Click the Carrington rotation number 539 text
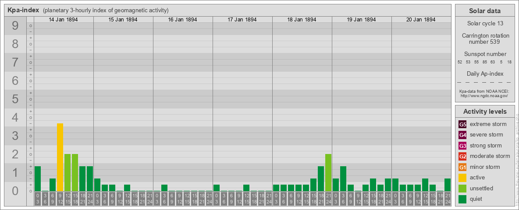Image resolution: width=519 pixels, height=210 pixels. pyautogui.click(x=485, y=38)
